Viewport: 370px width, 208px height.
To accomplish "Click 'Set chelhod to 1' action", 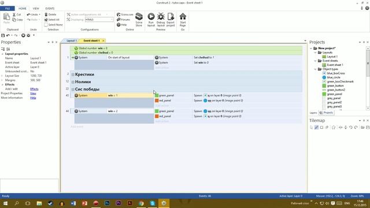I will coord(204,58).
